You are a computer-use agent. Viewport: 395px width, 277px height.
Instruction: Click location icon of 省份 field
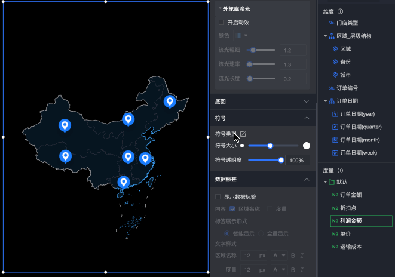pos(335,62)
